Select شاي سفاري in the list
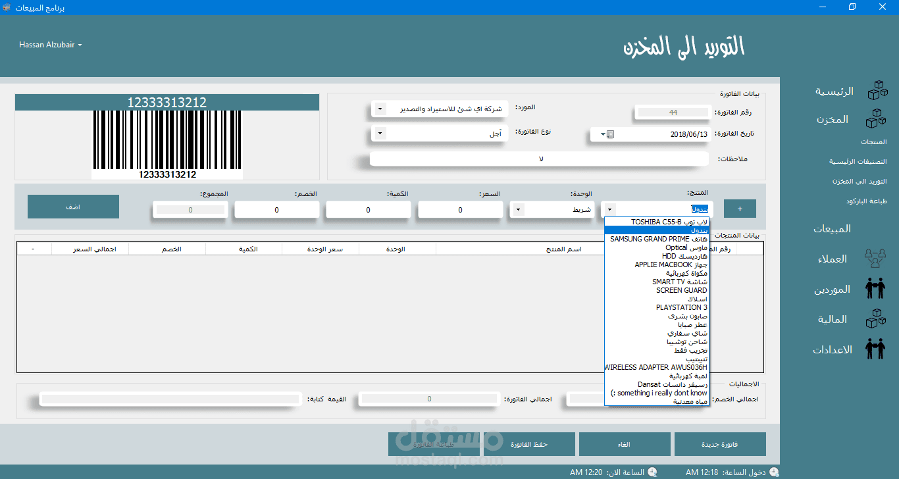The height and width of the screenshot is (479, 899). [x=657, y=333]
